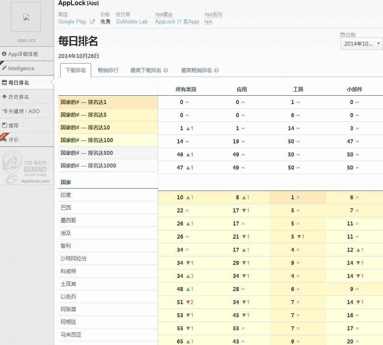The image size is (383, 345).
Task: Click the 2014年10月26日 date text
Action: [x=79, y=56]
